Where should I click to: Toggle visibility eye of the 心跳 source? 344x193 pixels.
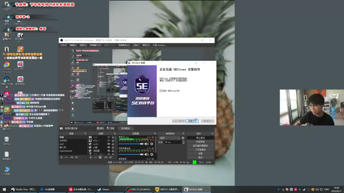[109, 148]
